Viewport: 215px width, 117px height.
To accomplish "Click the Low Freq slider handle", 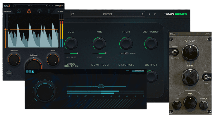I will coord(77,53).
